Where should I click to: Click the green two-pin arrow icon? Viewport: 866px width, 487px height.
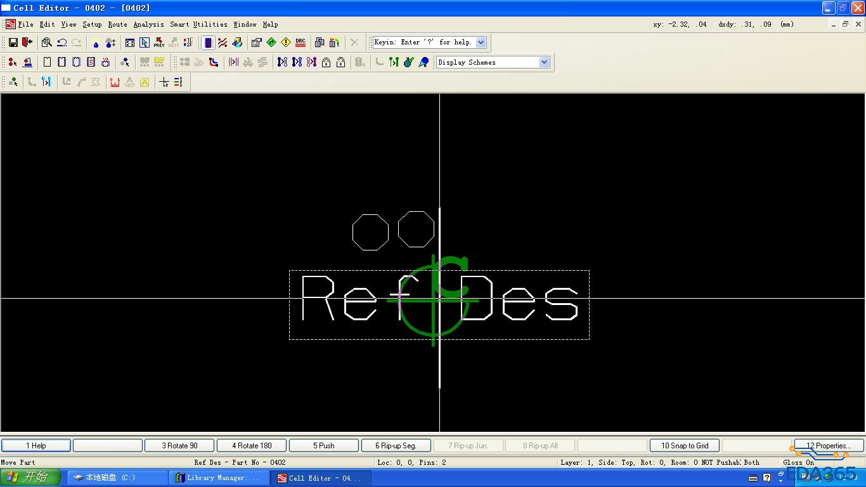(394, 62)
